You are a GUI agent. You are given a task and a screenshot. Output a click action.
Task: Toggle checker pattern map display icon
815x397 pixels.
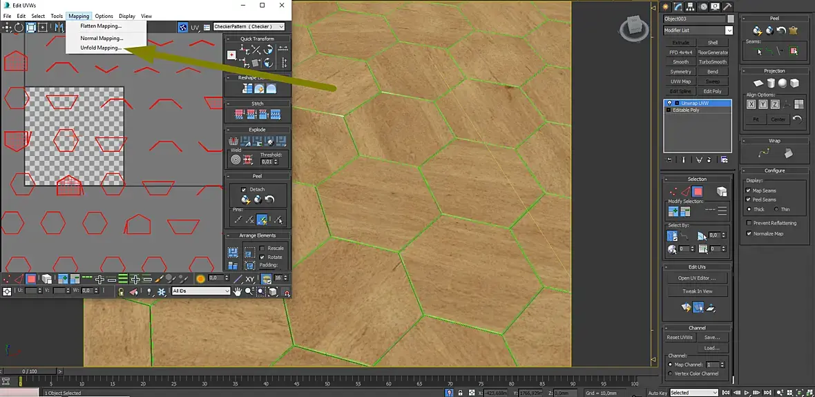click(183, 27)
